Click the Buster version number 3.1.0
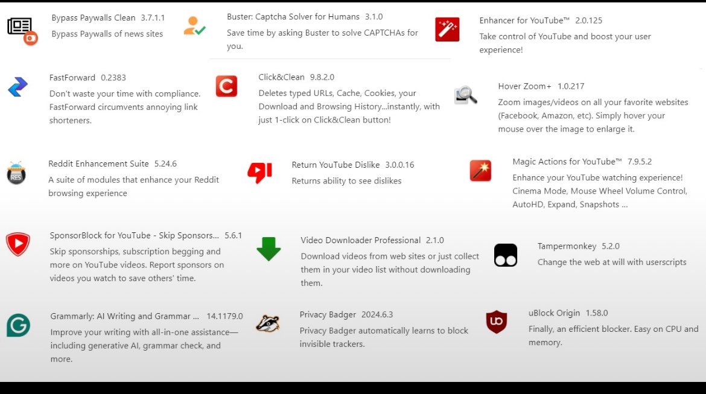This screenshot has height=394, width=706. pyautogui.click(x=374, y=17)
